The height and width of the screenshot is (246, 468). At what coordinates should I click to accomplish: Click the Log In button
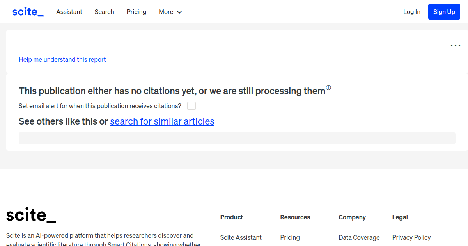pyautogui.click(x=411, y=12)
